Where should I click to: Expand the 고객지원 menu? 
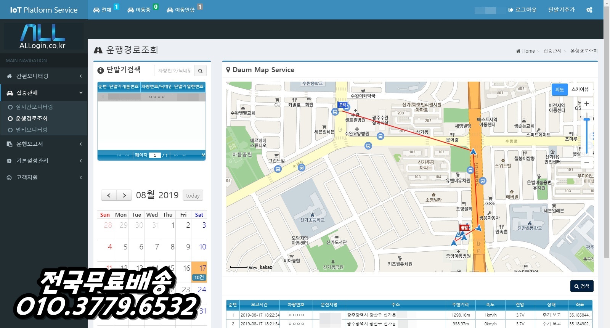(x=44, y=178)
